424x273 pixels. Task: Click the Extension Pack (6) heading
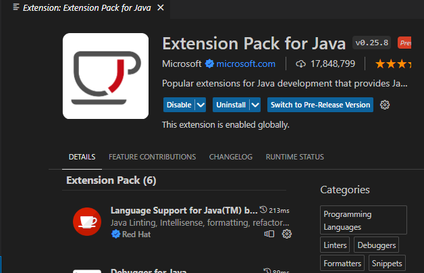[x=111, y=180]
